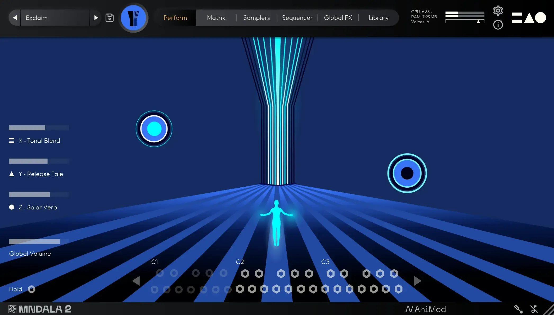The width and height of the screenshot is (554, 315).
Task: Click the info circle icon
Action: (x=498, y=25)
